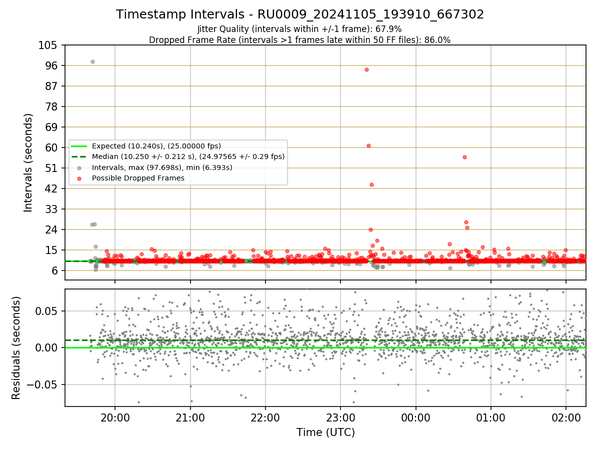
Task: Click the "Residuals (seconds)" y-axis label
Action: tap(16, 347)
